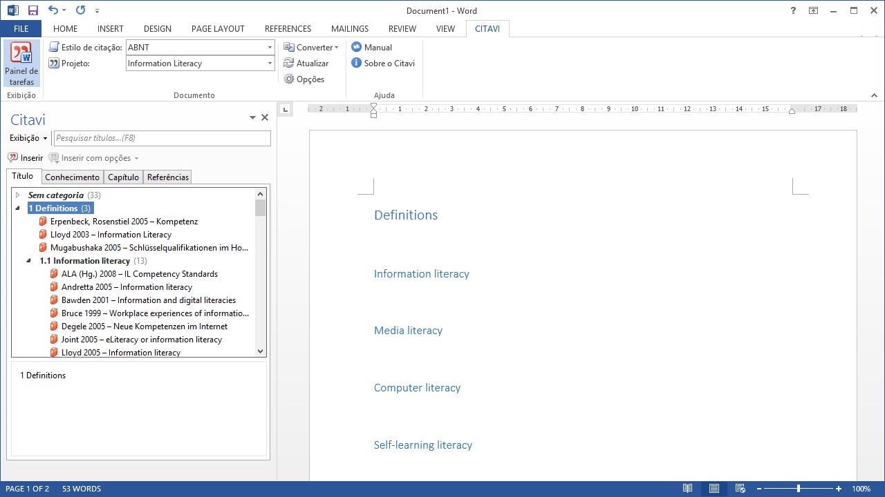Open the Referências tab in Citavi pane
The image size is (885, 497).
pos(167,177)
